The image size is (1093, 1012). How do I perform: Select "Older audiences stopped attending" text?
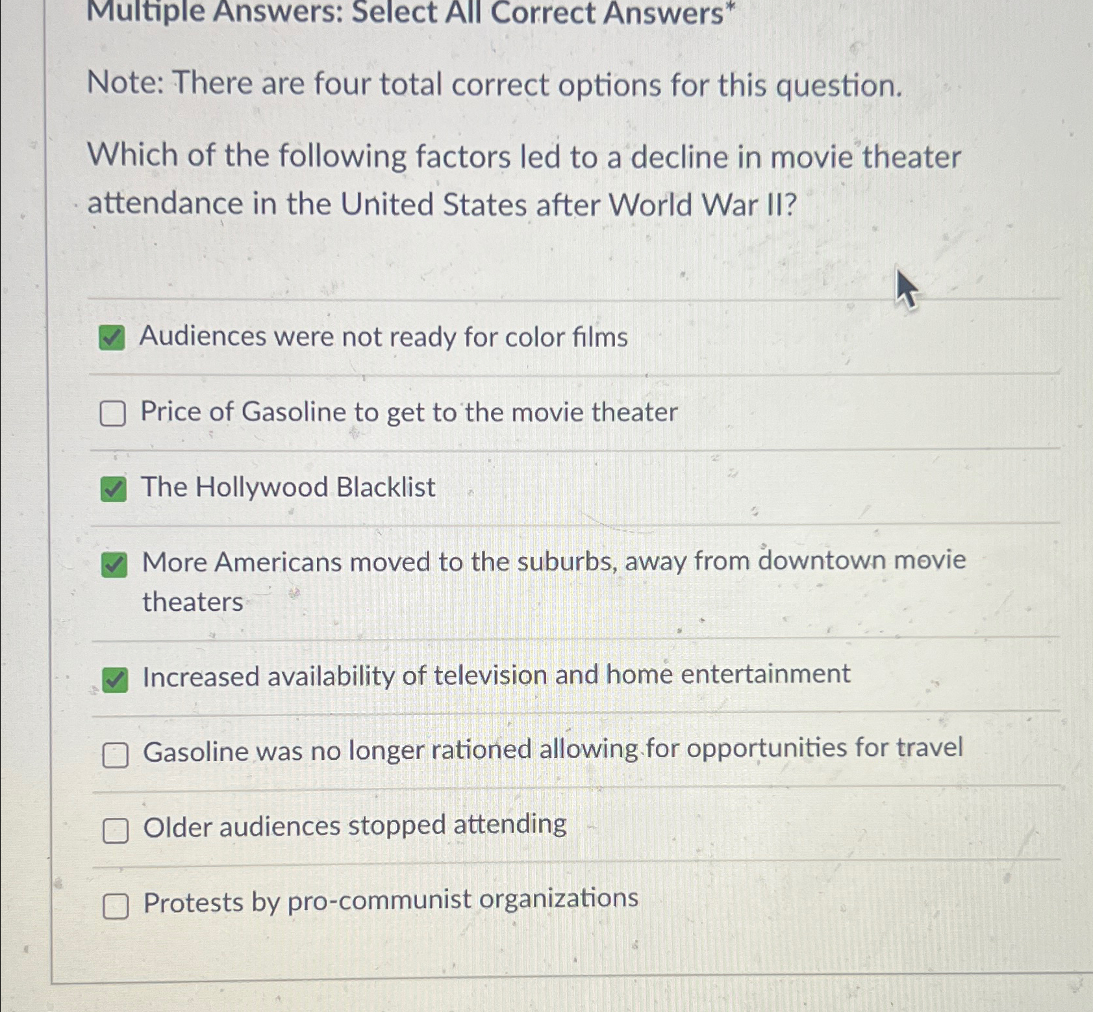pos(353,825)
